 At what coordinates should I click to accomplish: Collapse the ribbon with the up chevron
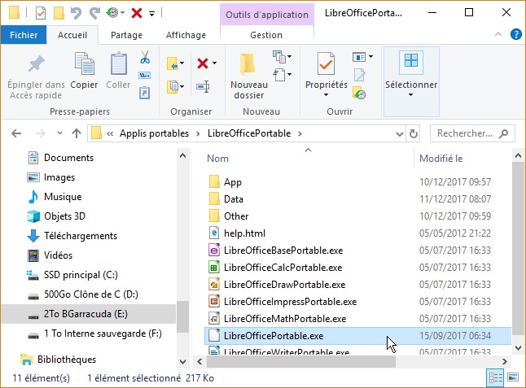[x=498, y=34]
